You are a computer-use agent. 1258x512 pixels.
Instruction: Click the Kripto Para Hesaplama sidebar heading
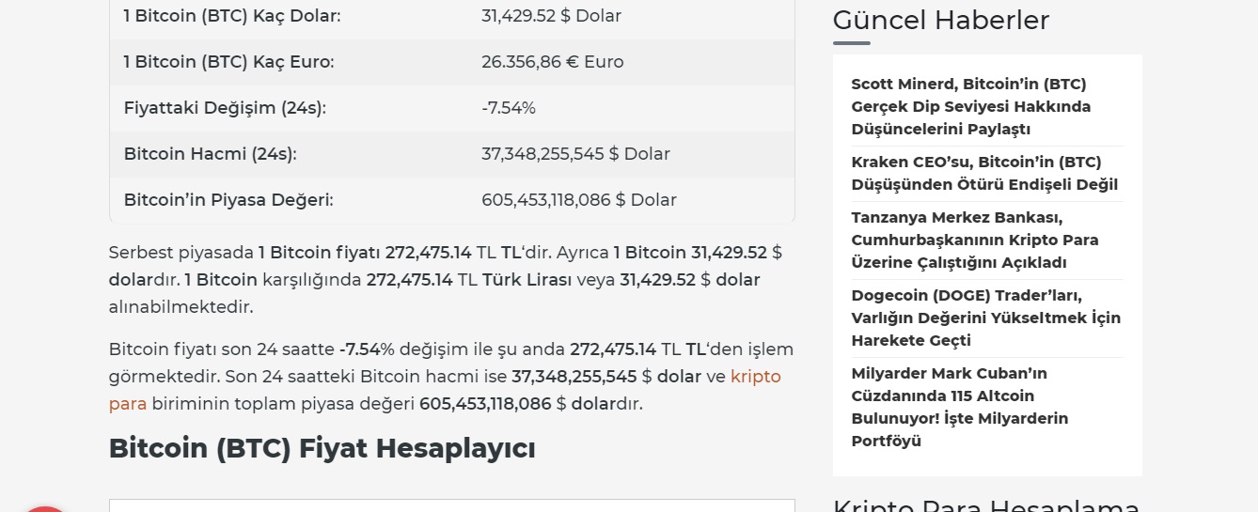[x=986, y=505]
